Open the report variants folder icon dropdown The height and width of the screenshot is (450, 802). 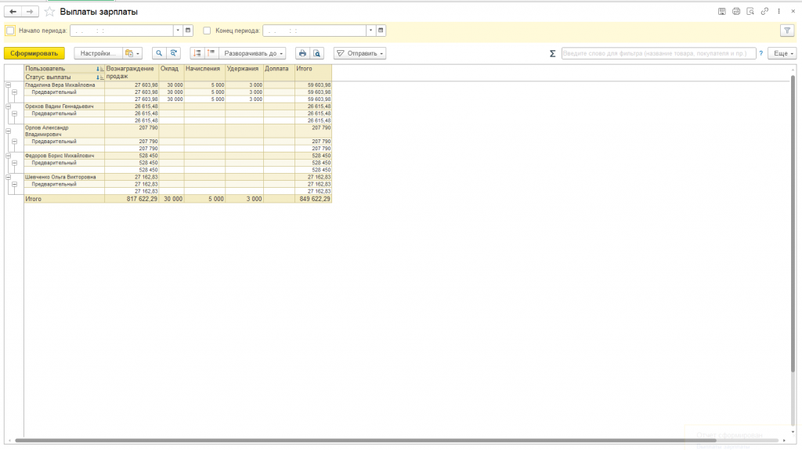click(x=132, y=53)
